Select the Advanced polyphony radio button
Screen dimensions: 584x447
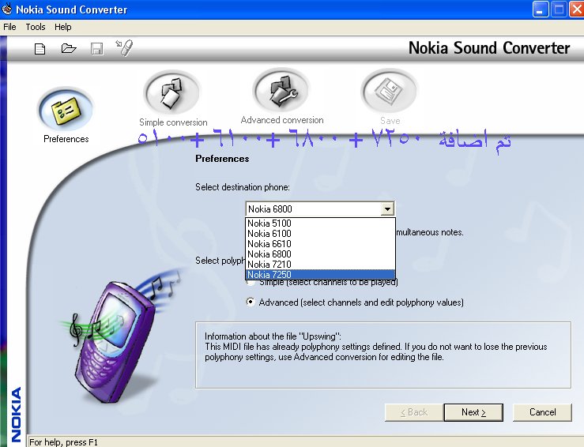click(x=251, y=302)
